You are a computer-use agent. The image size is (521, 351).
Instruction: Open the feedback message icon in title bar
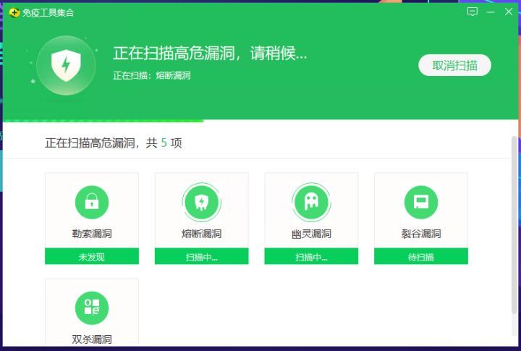click(x=473, y=12)
